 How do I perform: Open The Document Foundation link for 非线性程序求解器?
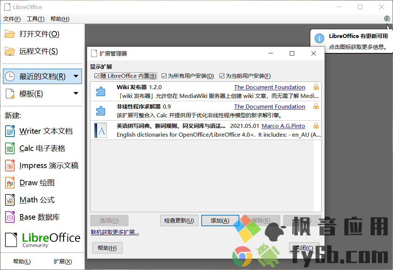click(x=270, y=107)
